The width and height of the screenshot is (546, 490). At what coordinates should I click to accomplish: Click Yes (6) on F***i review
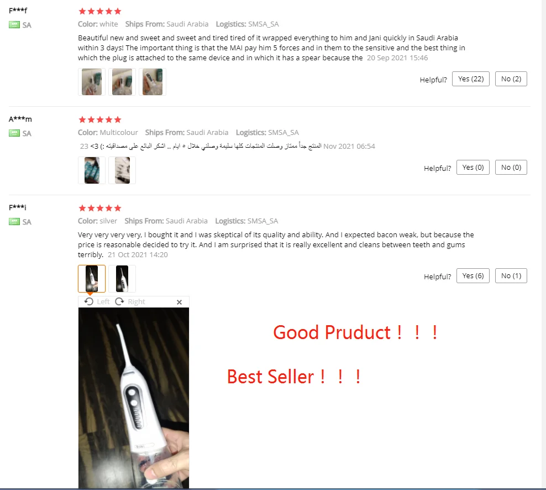(473, 275)
